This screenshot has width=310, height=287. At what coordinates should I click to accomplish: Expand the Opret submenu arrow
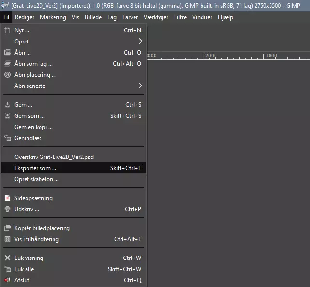point(140,41)
